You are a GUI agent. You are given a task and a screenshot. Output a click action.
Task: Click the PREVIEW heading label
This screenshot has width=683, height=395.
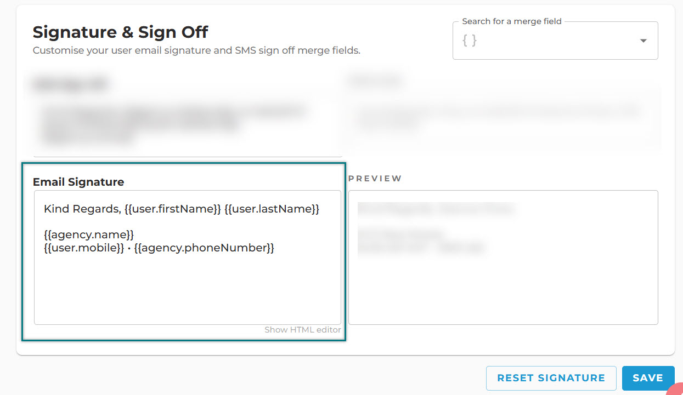[375, 179]
